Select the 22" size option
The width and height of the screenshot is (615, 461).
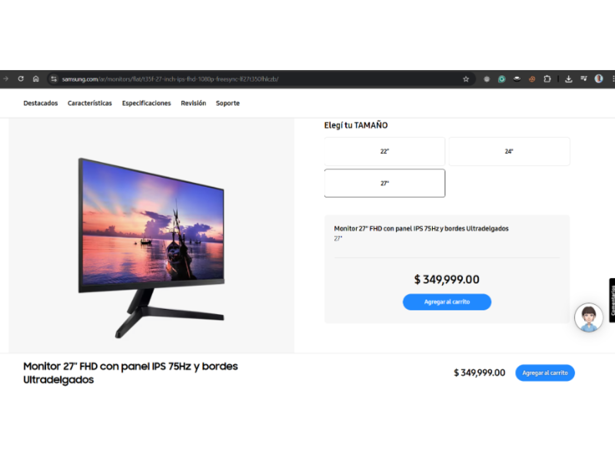tap(384, 151)
